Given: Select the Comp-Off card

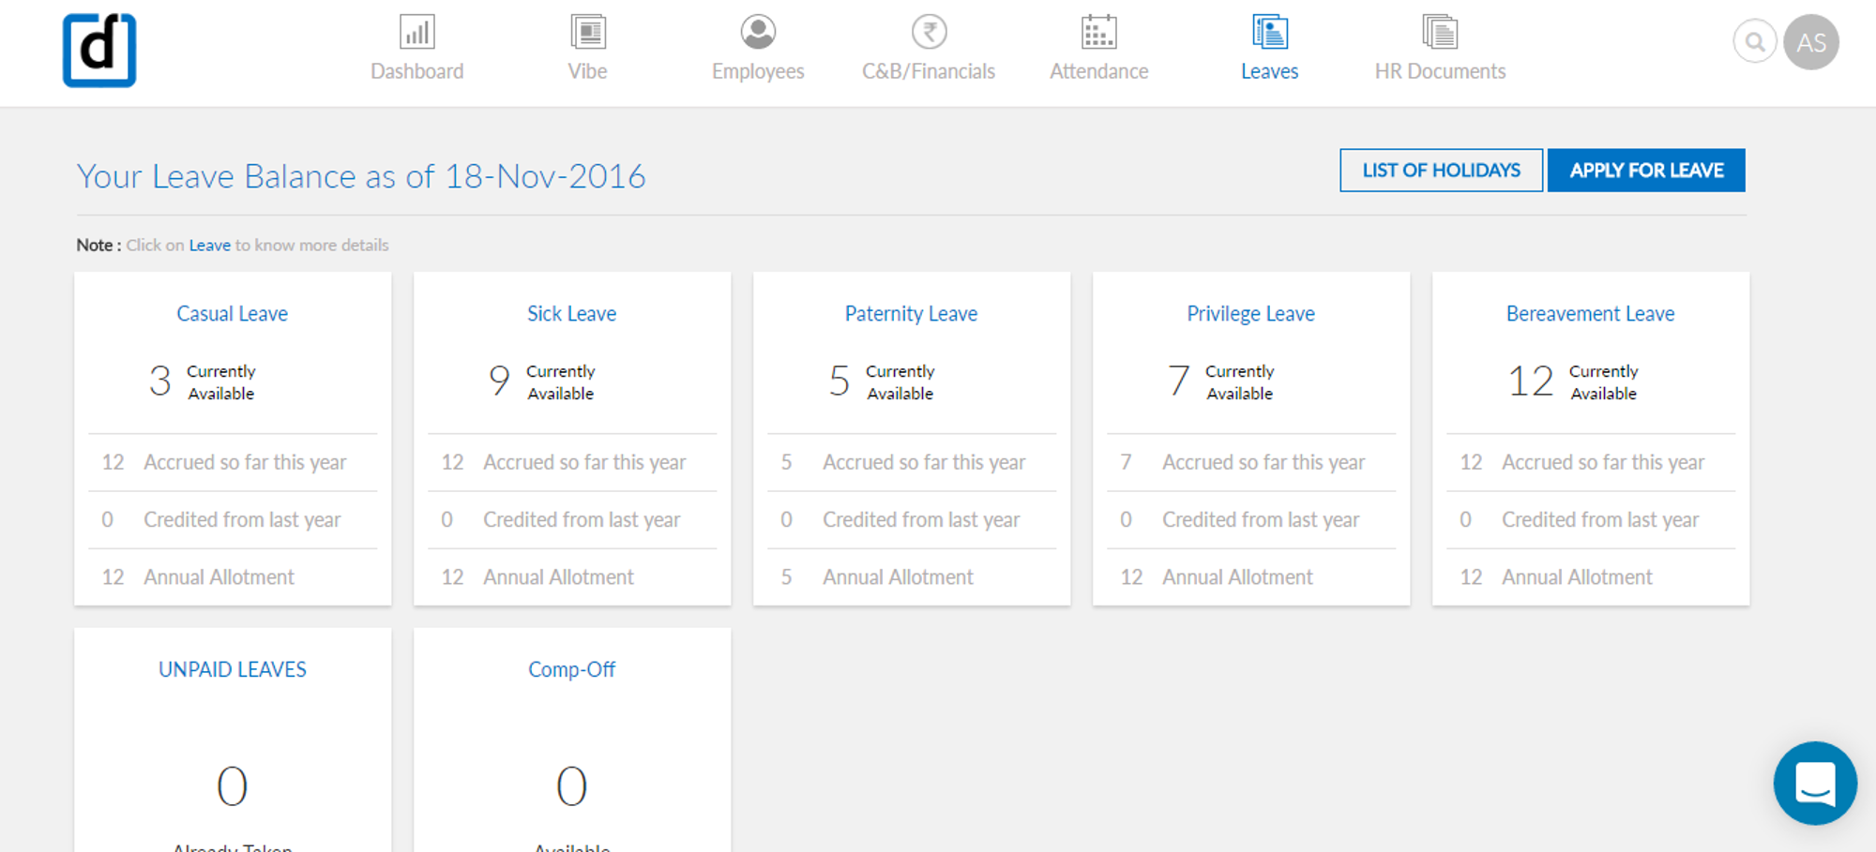Looking at the screenshot, I should click(x=571, y=668).
